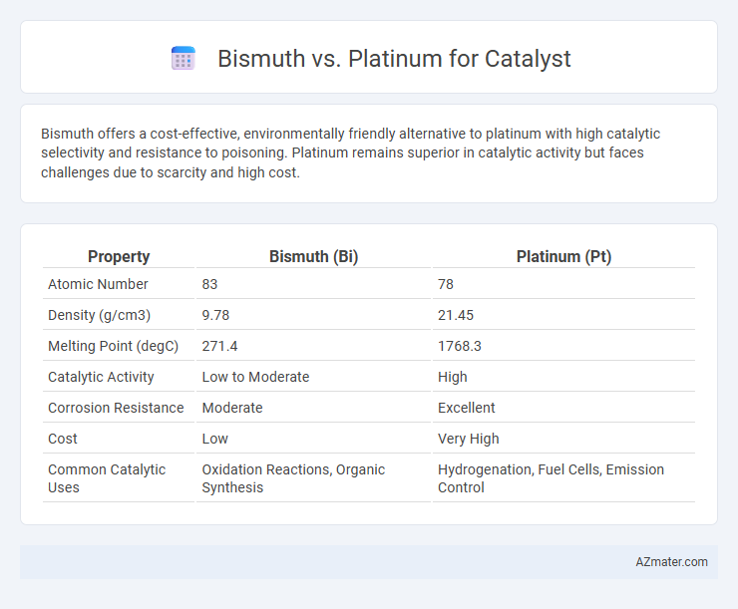Click the melting point value '1768.3'

coord(460,346)
